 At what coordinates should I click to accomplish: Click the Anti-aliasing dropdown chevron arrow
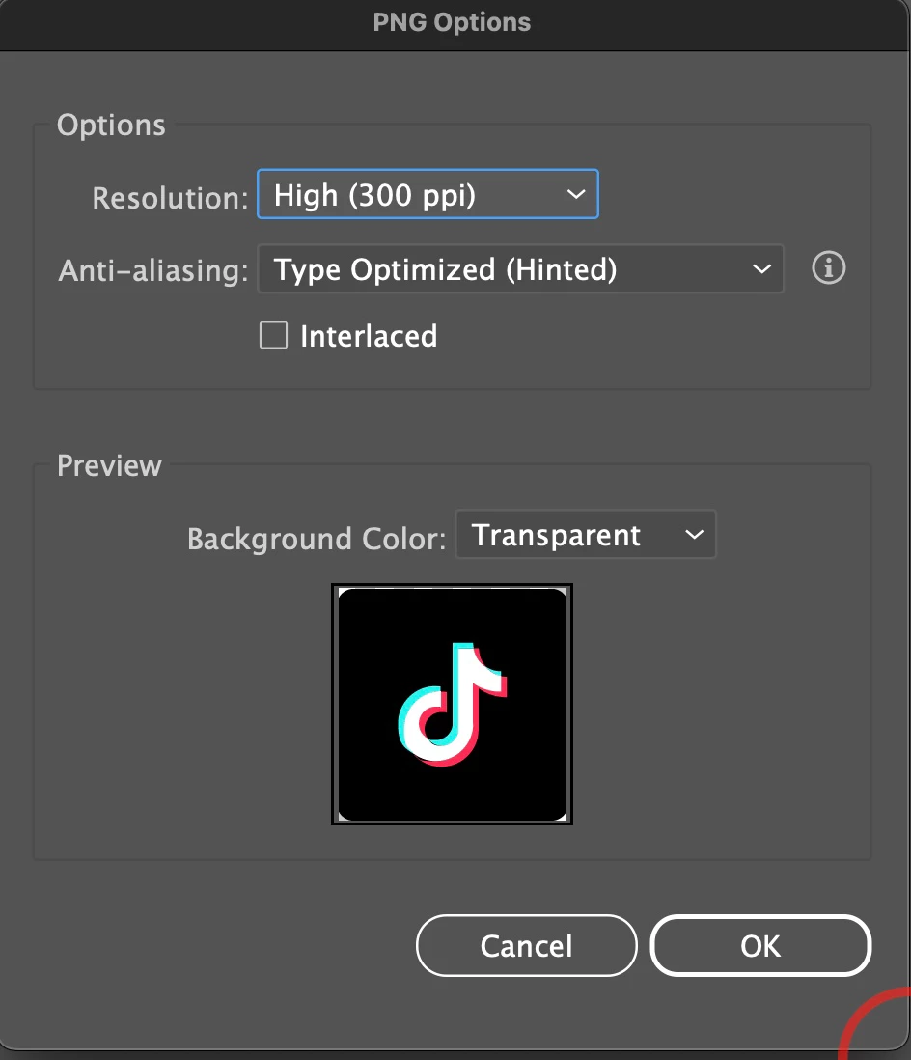point(761,269)
